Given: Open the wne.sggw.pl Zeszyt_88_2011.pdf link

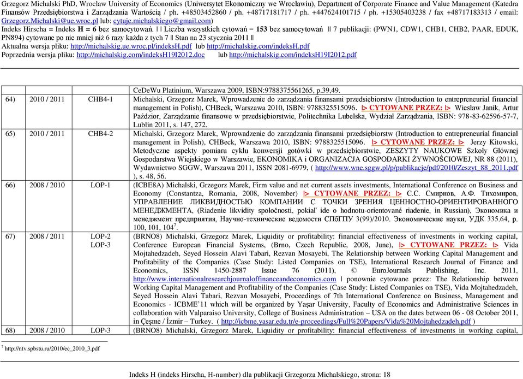Looking at the screenshot, I should point(417,168).
